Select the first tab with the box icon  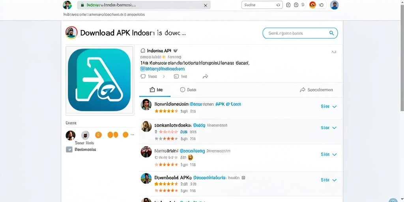156,90
